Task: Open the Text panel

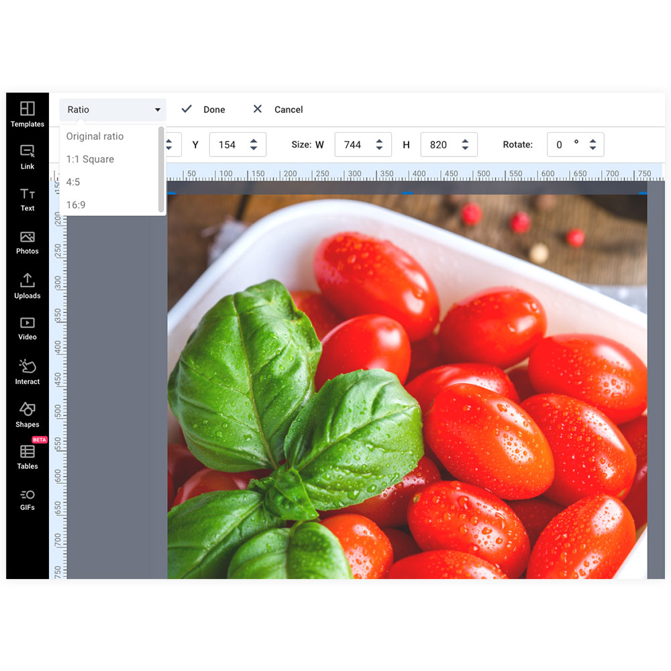Action: (x=27, y=198)
